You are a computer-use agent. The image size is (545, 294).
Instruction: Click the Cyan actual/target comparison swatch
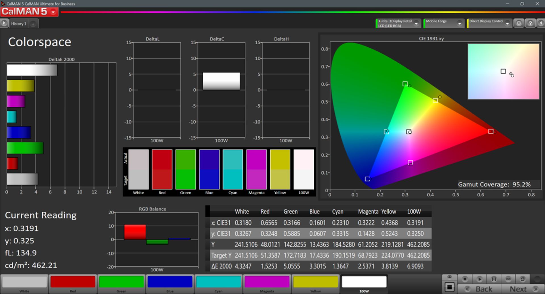(233, 169)
